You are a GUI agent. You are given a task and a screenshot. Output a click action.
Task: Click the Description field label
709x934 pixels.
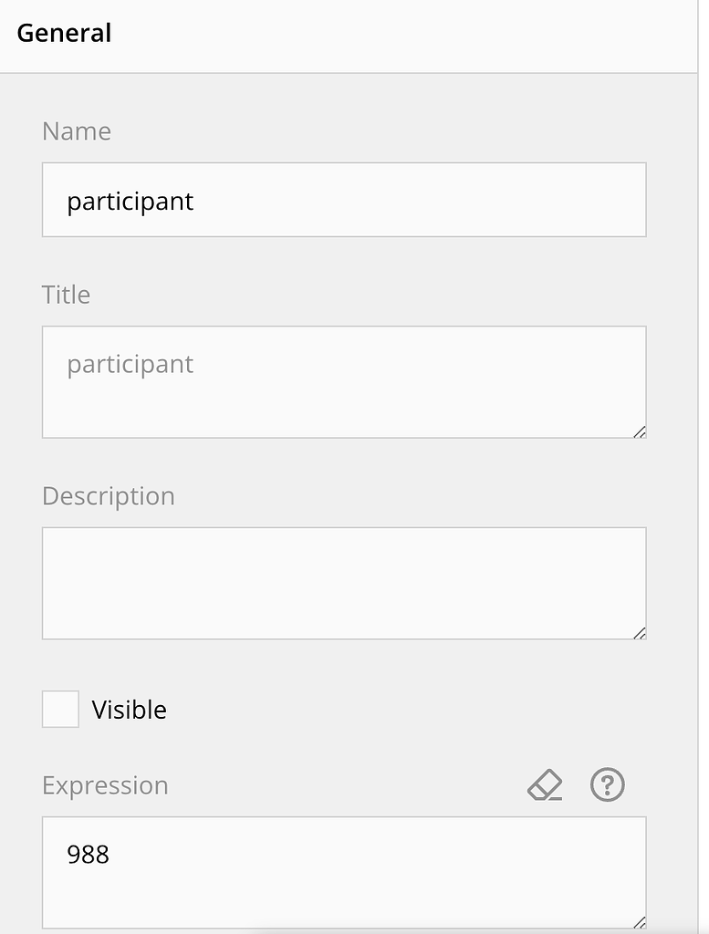click(108, 496)
